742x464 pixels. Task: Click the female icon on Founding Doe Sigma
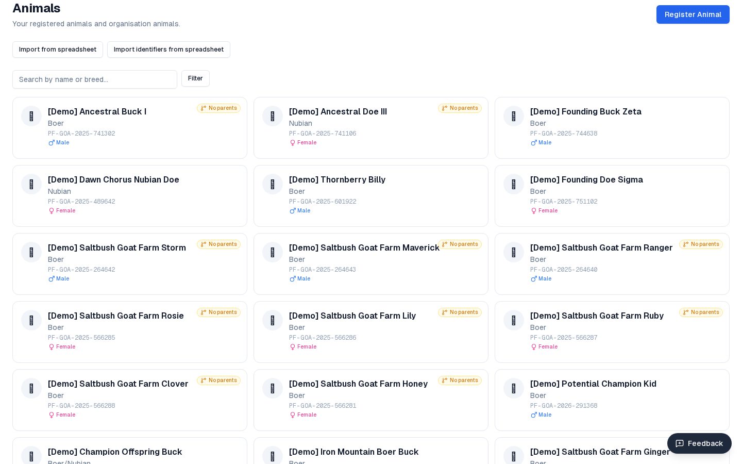click(x=534, y=210)
